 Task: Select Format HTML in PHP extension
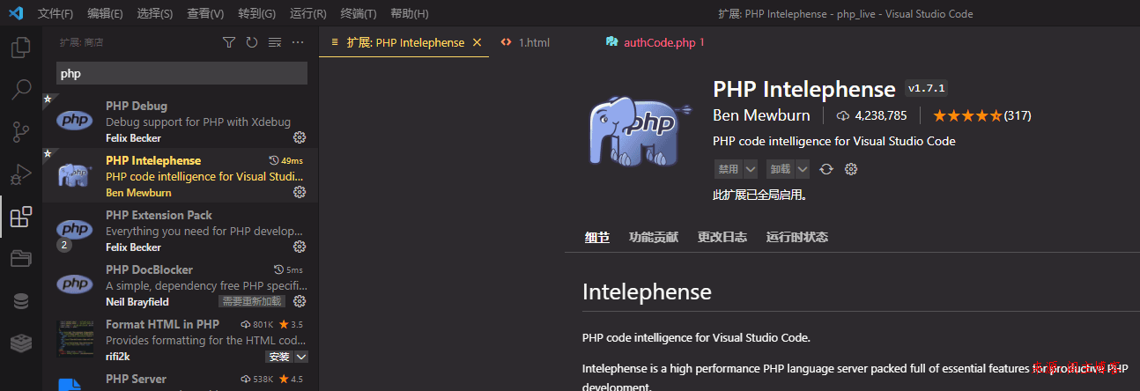(x=181, y=339)
